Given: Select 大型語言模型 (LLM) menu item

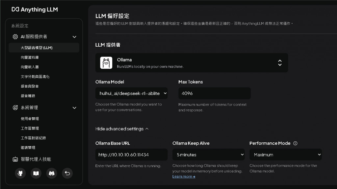Looking at the screenshot, I should [44, 48].
